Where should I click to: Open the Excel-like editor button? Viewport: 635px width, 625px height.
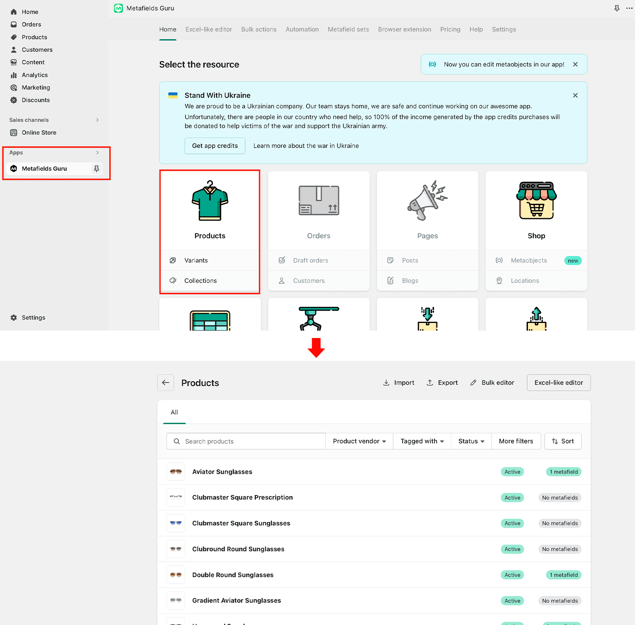pyautogui.click(x=559, y=383)
